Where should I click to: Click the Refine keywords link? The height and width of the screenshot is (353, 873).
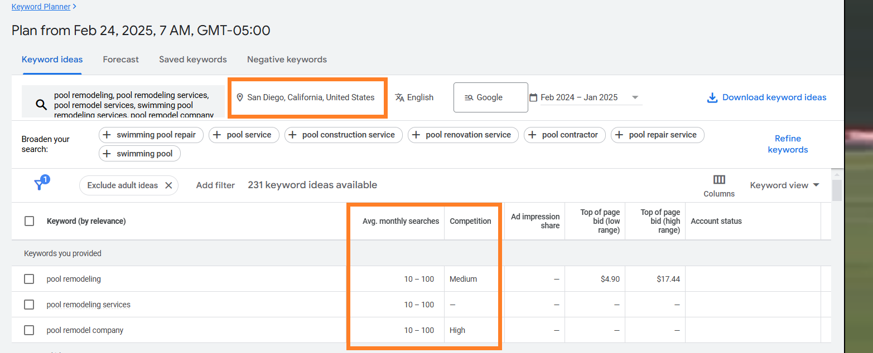[x=788, y=144]
